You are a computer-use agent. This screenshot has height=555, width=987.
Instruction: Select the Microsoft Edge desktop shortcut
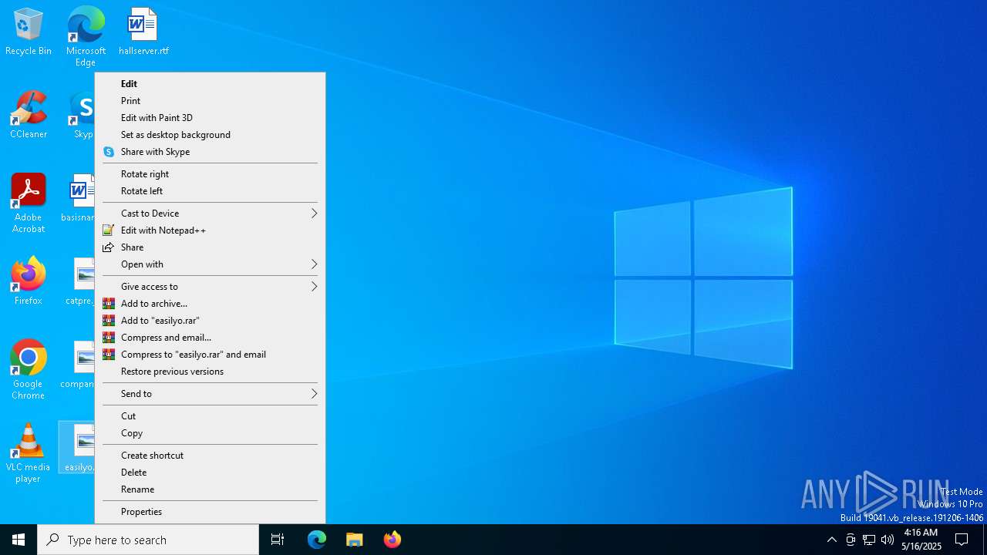86,36
